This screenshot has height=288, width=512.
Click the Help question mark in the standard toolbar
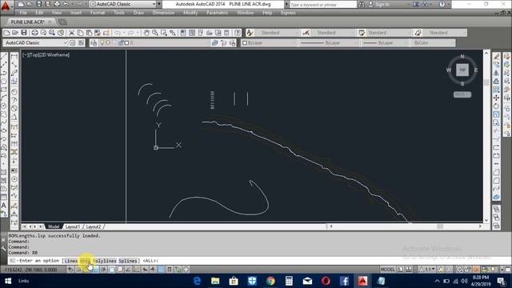click(238, 33)
